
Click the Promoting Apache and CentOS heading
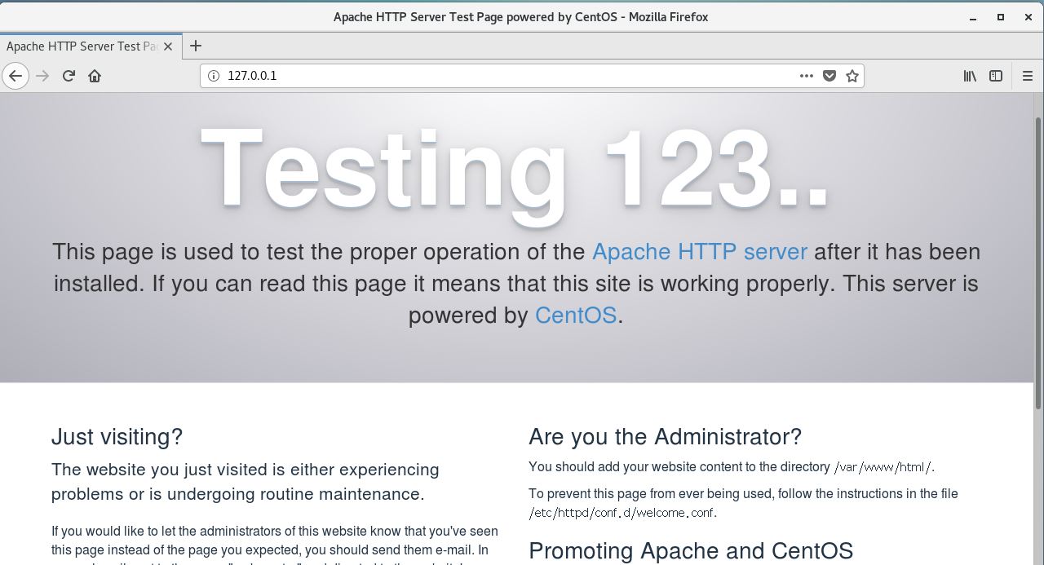tap(691, 551)
